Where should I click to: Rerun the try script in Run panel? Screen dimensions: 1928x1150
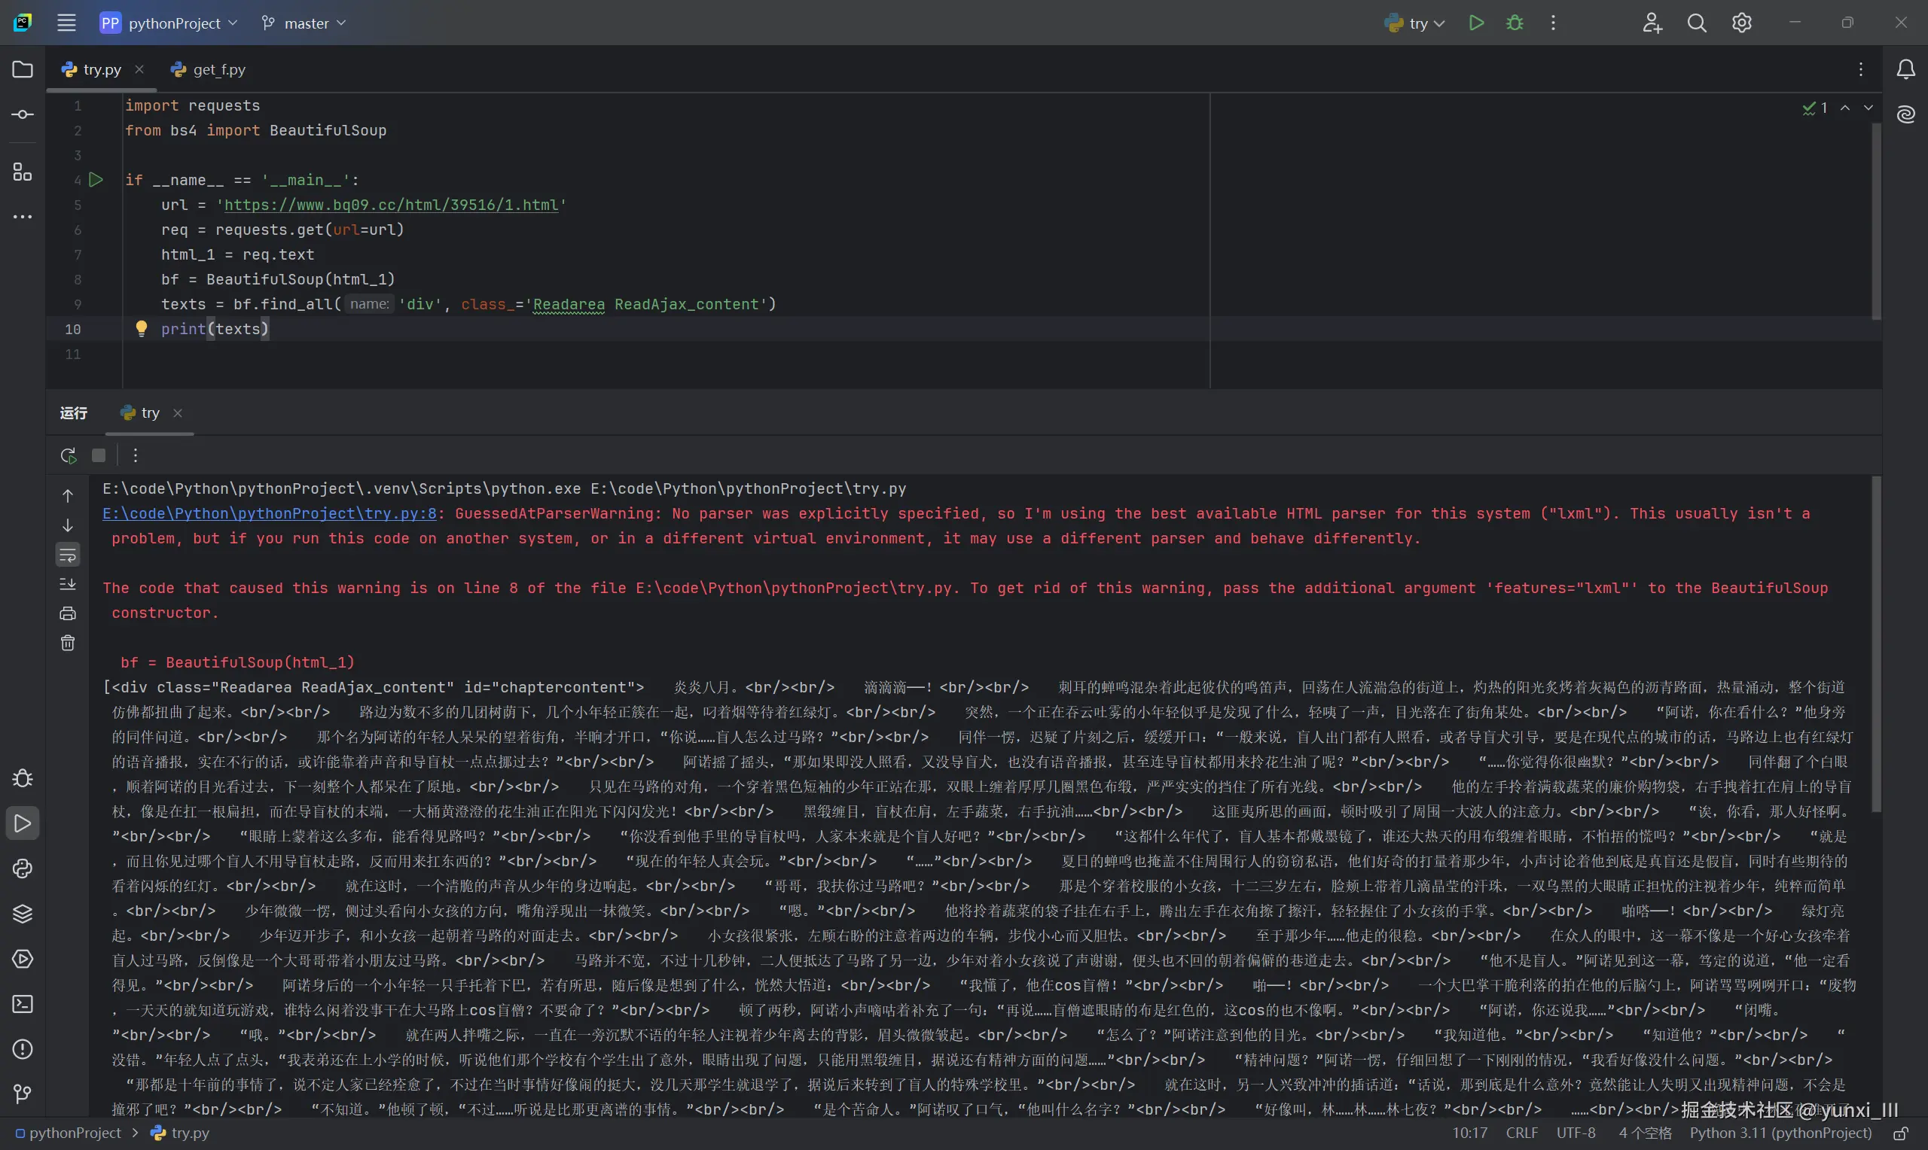click(x=69, y=455)
